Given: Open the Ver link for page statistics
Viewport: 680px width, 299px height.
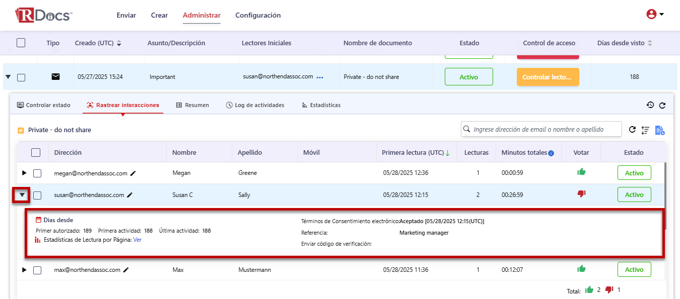Looking at the screenshot, I should click(137, 240).
